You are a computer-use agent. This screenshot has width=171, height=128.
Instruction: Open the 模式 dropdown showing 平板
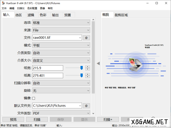point(61,45)
